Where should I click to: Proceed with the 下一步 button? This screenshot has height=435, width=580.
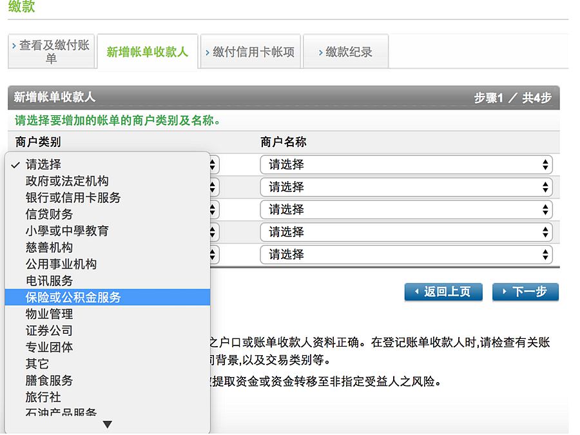click(525, 292)
